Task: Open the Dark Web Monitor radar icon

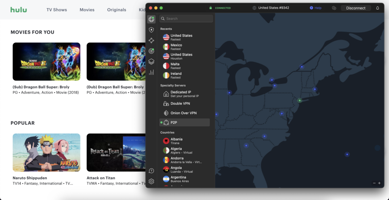Action: pyautogui.click(x=151, y=51)
